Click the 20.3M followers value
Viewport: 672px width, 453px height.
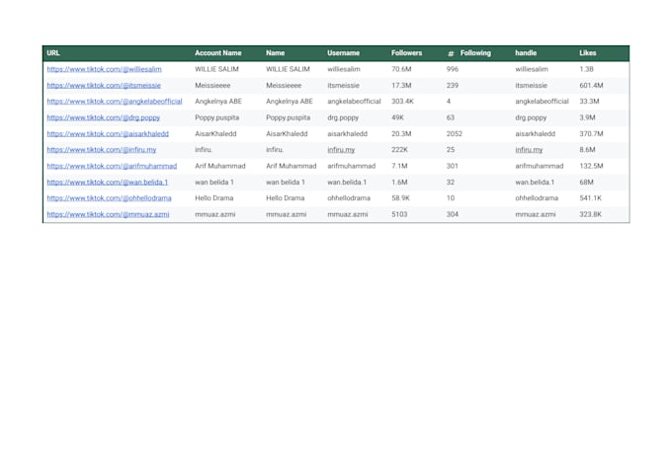coord(401,134)
